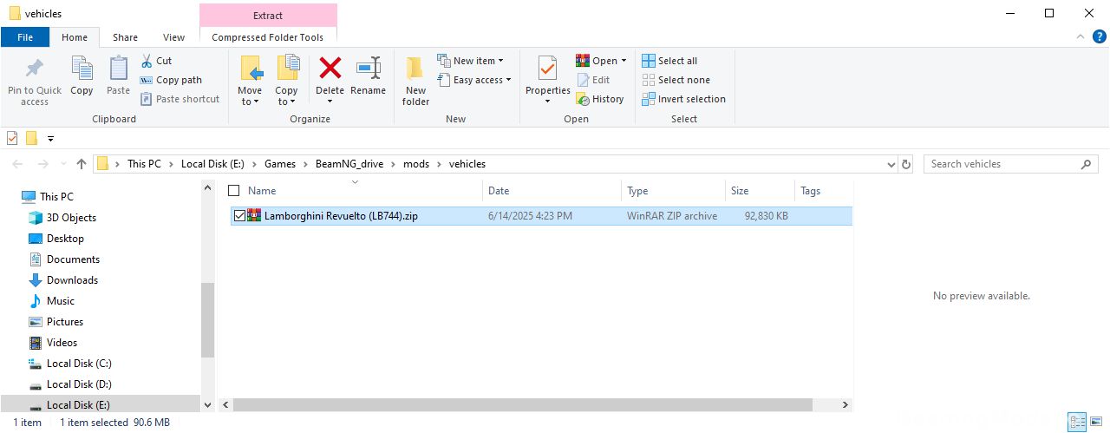The image size is (1110, 433).
Task: Collapse the ribbon with the chevron
Action: (1079, 37)
